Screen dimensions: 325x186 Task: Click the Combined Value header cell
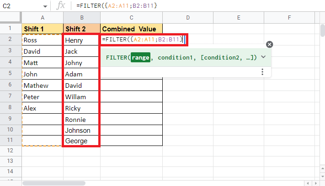pyautogui.click(x=131, y=29)
